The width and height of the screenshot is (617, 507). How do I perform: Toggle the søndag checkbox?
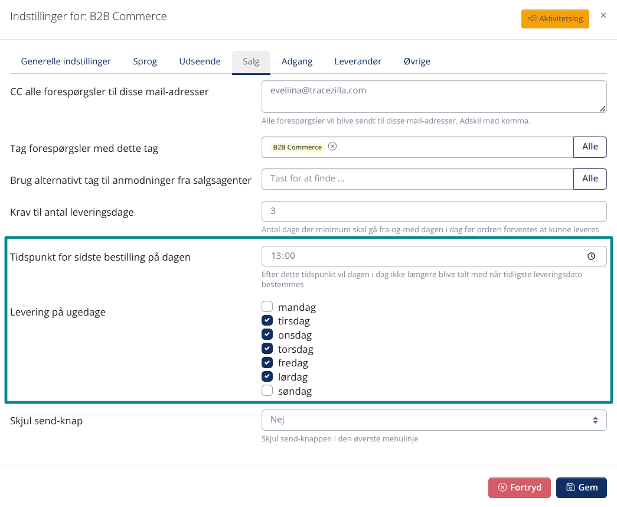click(267, 391)
